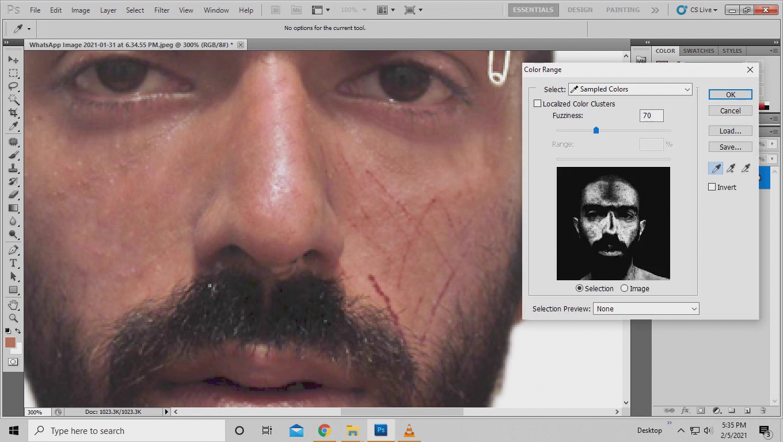Select the Clone Stamp tool

[x=13, y=169]
